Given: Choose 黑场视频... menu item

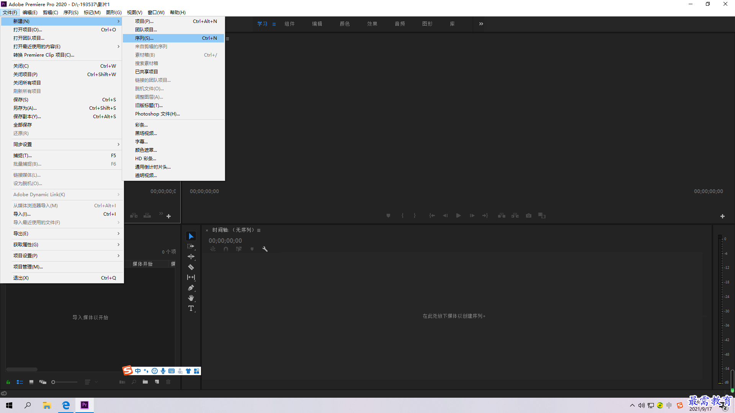Looking at the screenshot, I should (x=173, y=133).
